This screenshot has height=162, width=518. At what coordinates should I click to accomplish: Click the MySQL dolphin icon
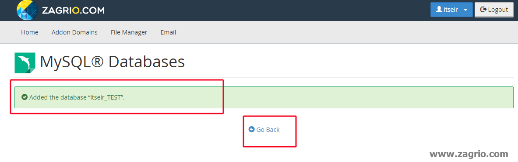[25, 62]
